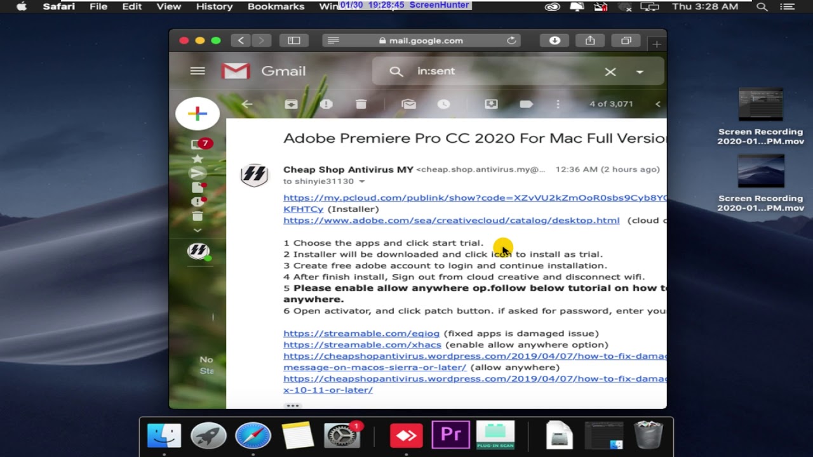The image size is (813, 457).
Task: Show all tabs overview in Safari
Action: 626,41
